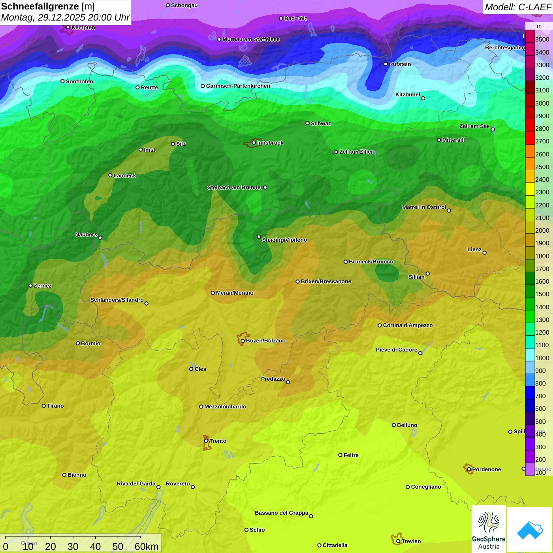553x553 pixels.
Task: Click the GeoSphere Austria logo
Action: tap(489, 529)
